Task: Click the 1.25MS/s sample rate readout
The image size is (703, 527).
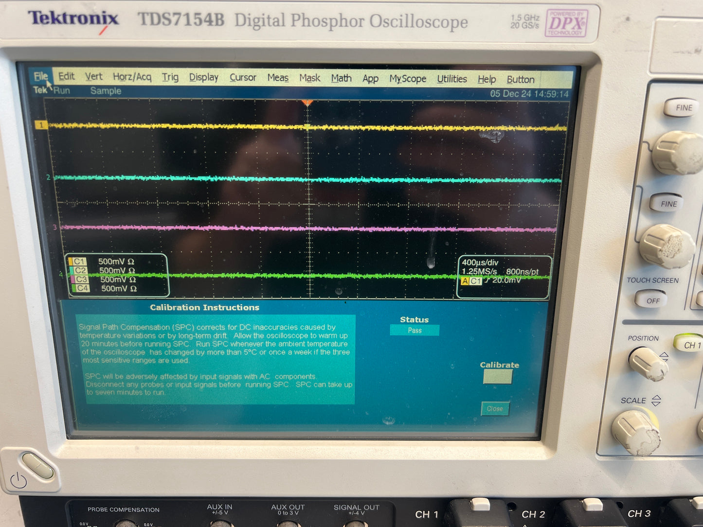Action: click(x=479, y=272)
